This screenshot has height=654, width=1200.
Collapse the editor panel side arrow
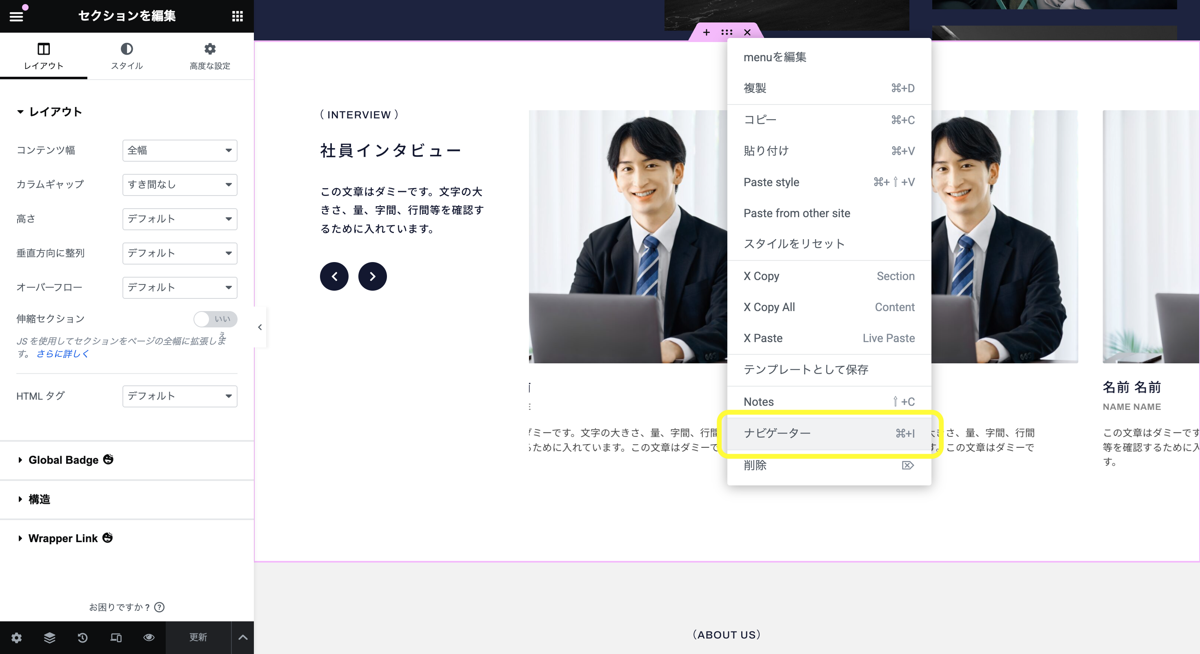(260, 327)
